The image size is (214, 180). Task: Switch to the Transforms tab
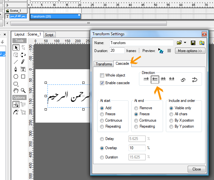tap(104, 64)
